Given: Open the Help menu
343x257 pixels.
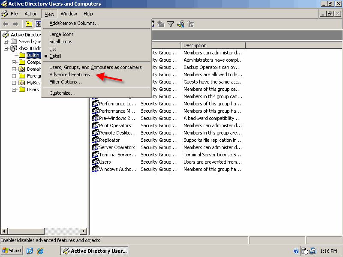Looking at the screenshot, I should click(88, 14).
